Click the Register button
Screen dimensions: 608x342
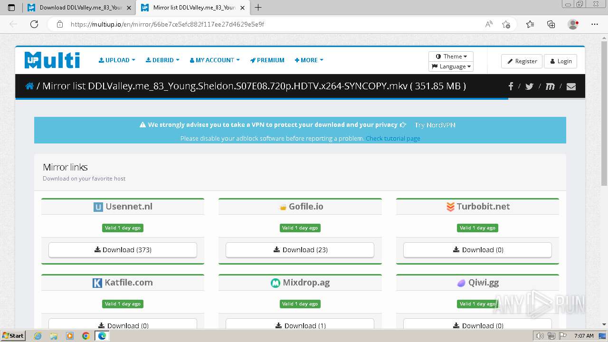tap(522, 61)
